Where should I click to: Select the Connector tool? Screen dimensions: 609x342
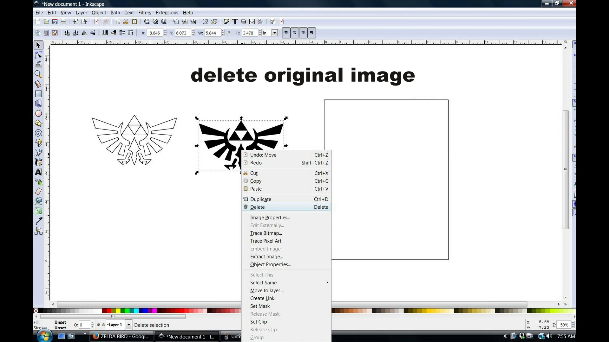coord(38,231)
